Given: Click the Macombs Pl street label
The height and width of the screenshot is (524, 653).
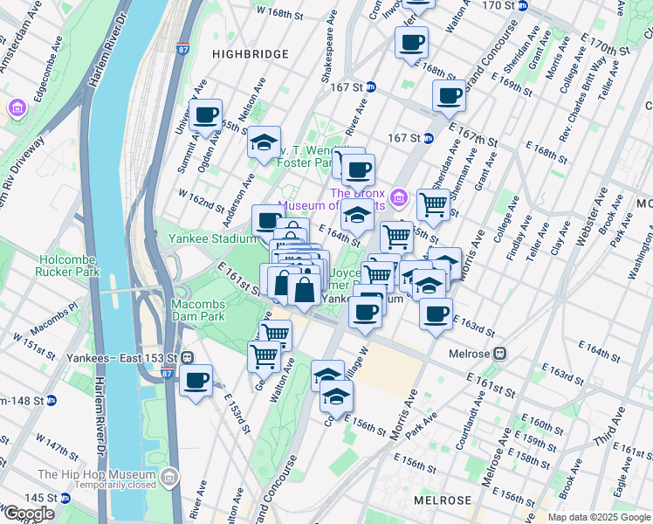Looking at the screenshot, I should 54,319.
